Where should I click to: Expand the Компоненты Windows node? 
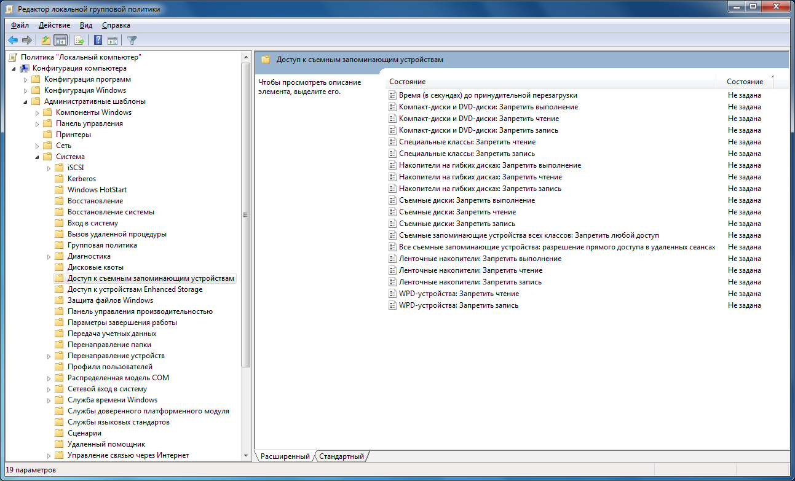37,112
